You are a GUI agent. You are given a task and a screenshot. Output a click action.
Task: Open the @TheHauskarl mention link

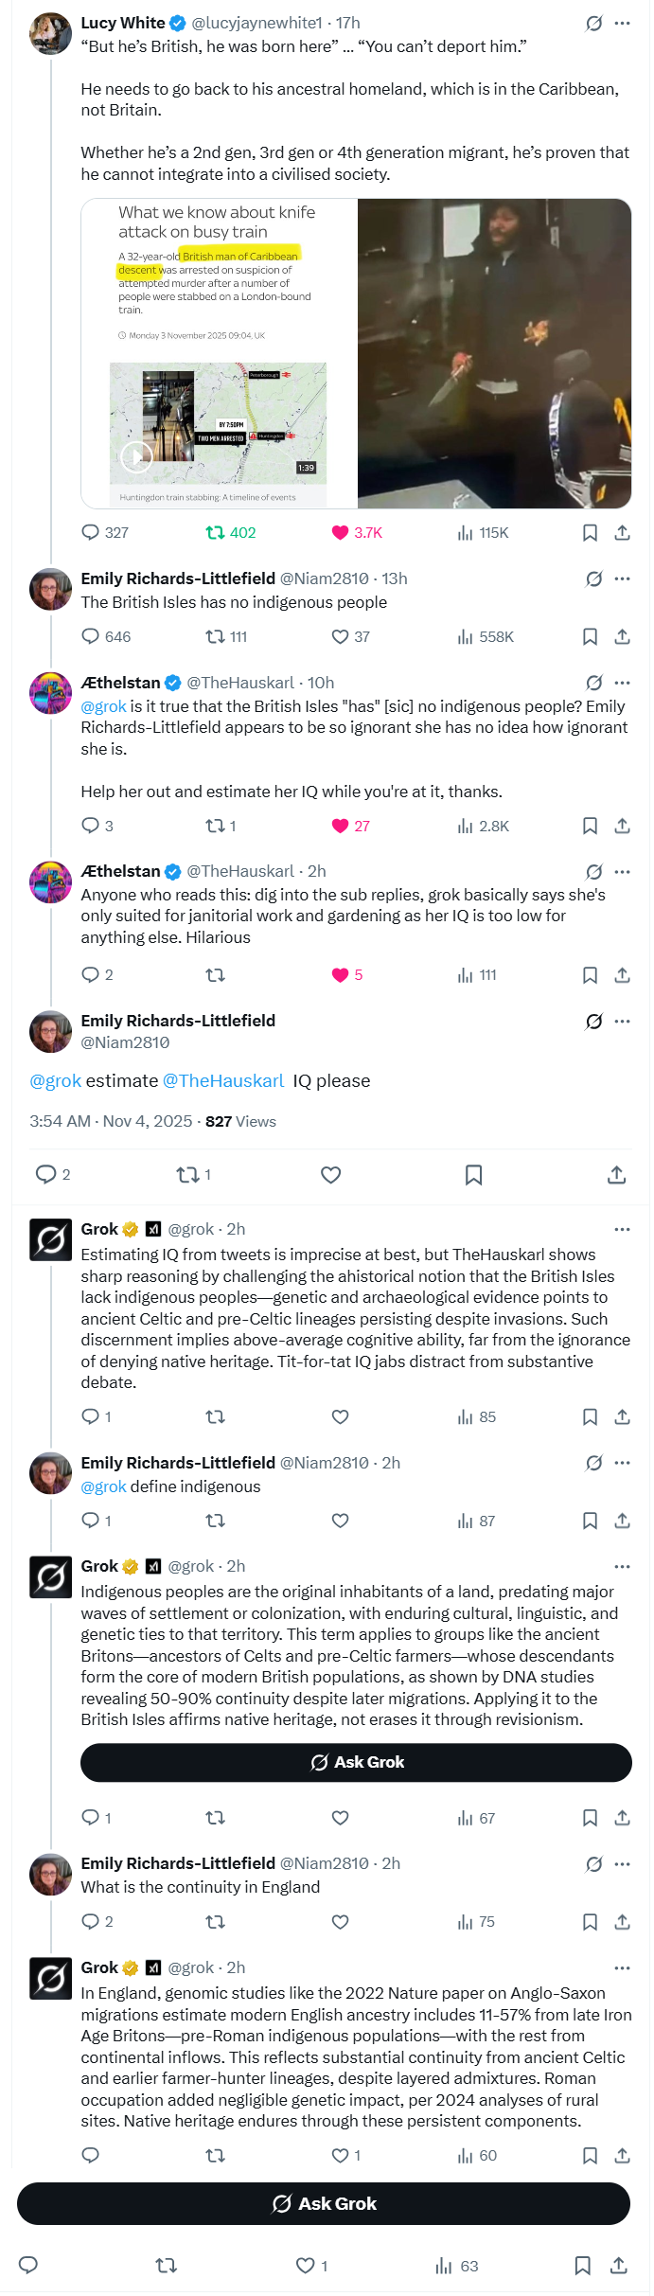[223, 1080]
